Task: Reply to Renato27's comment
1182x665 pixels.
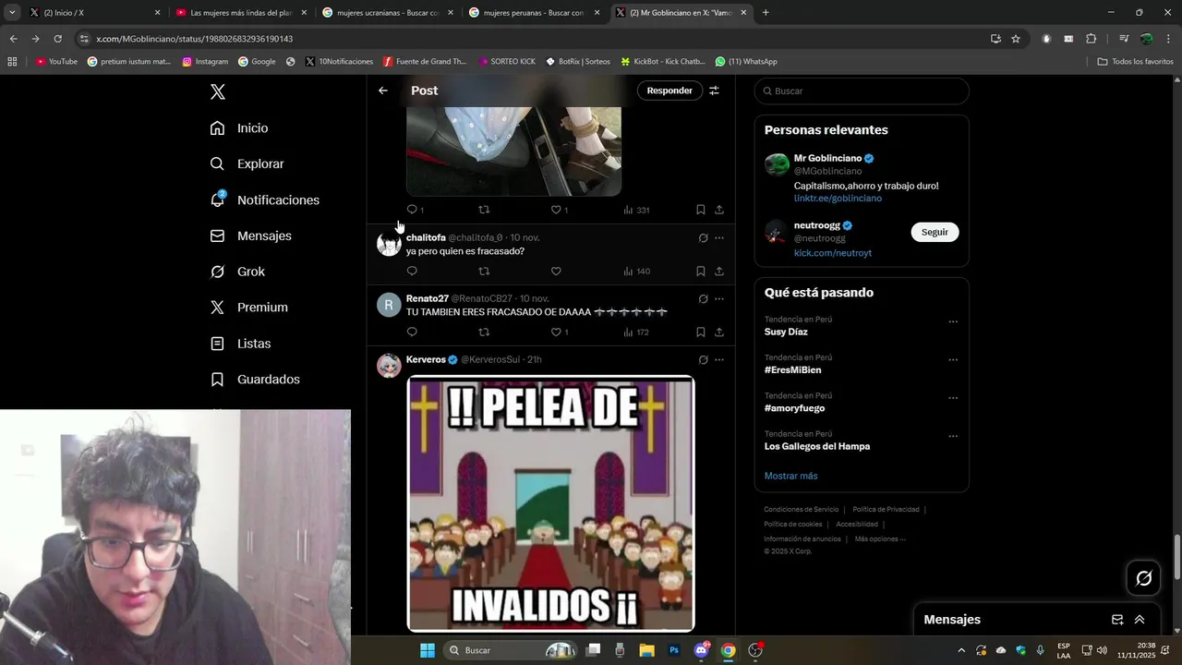Action: 412,332
